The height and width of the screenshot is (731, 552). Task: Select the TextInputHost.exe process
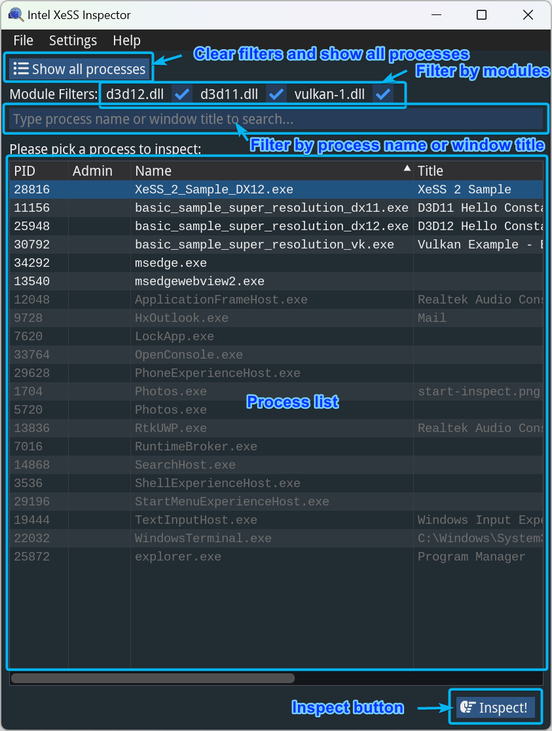276,520
